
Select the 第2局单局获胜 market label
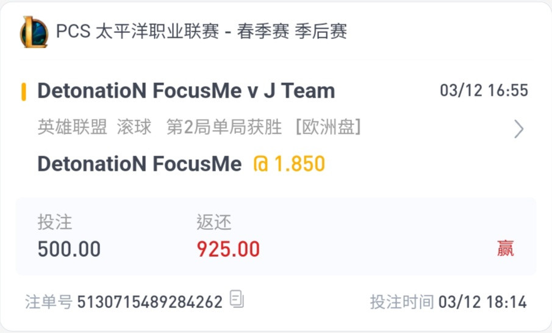point(224,127)
